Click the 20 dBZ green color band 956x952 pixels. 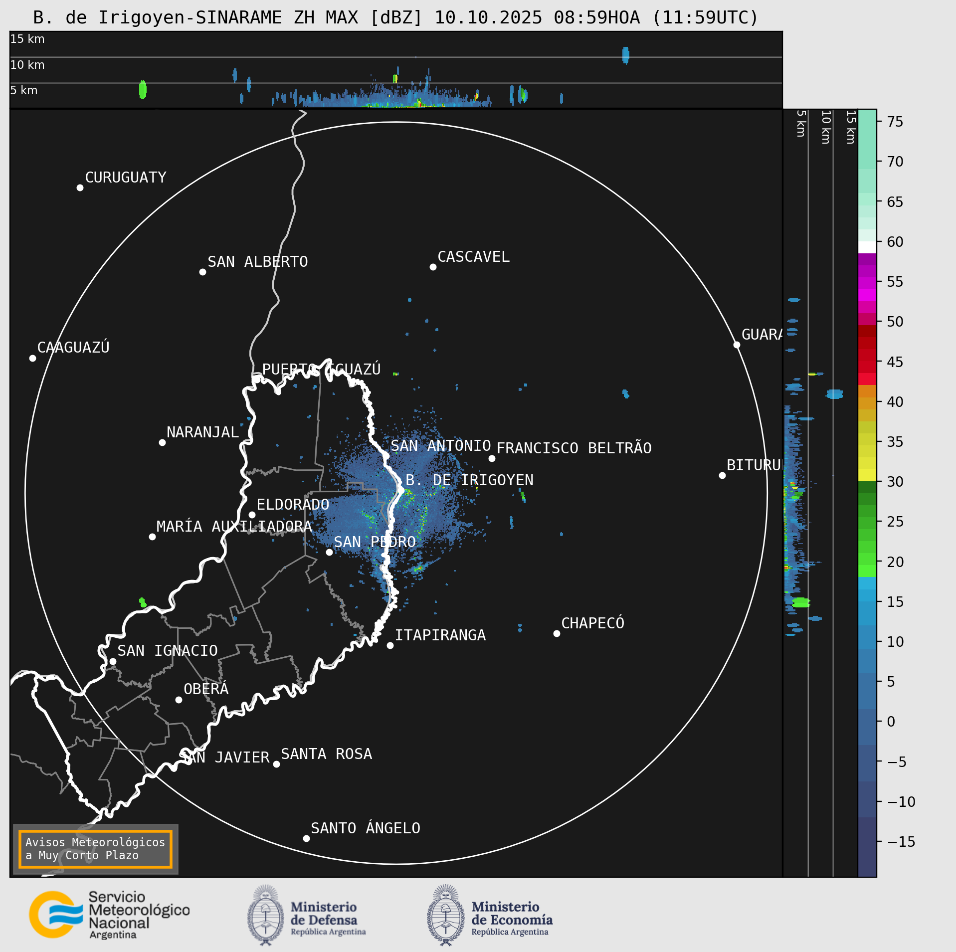867,562
